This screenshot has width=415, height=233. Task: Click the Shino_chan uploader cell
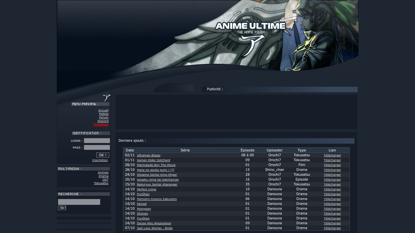click(x=275, y=170)
